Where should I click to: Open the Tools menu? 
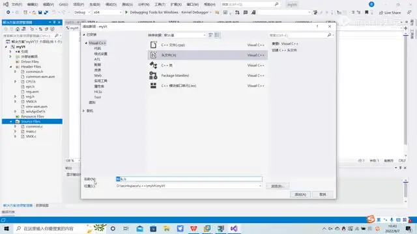(160, 5)
